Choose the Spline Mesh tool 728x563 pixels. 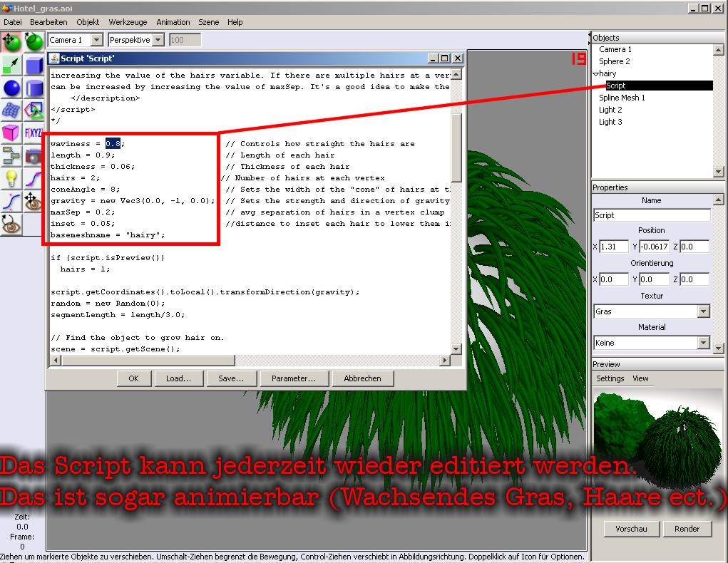11,110
